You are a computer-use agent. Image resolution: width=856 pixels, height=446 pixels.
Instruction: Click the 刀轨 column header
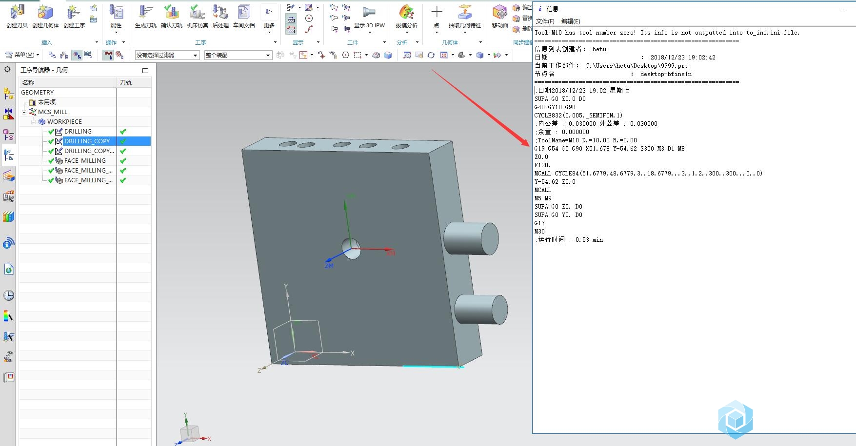coord(134,82)
